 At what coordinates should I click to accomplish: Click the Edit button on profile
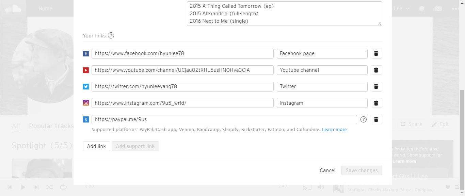coord(440,124)
